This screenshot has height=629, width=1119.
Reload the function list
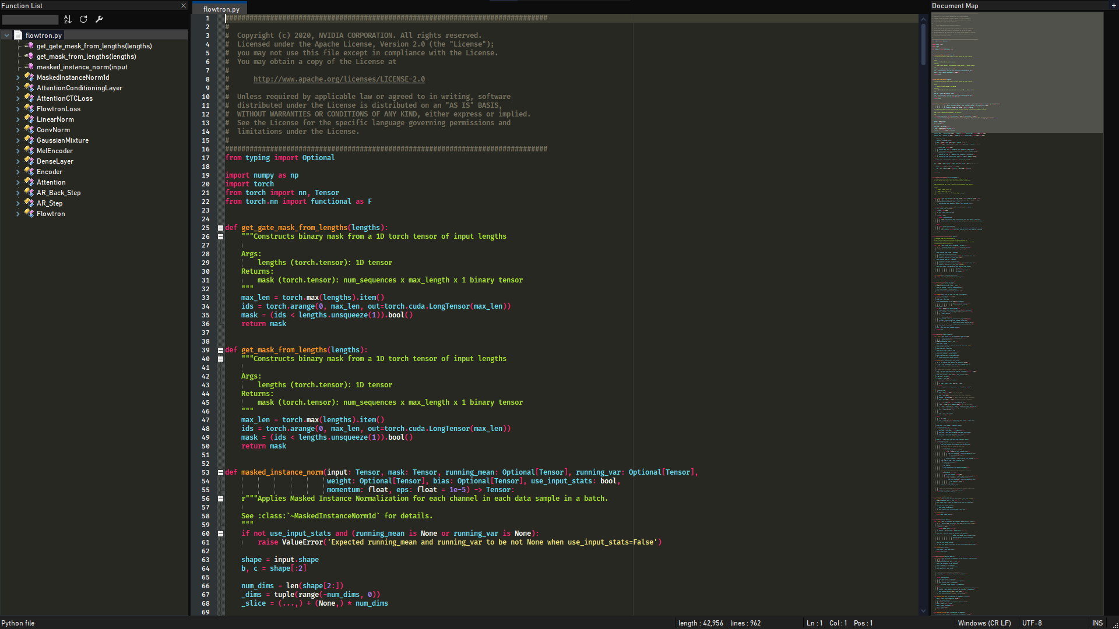tap(83, 19)
